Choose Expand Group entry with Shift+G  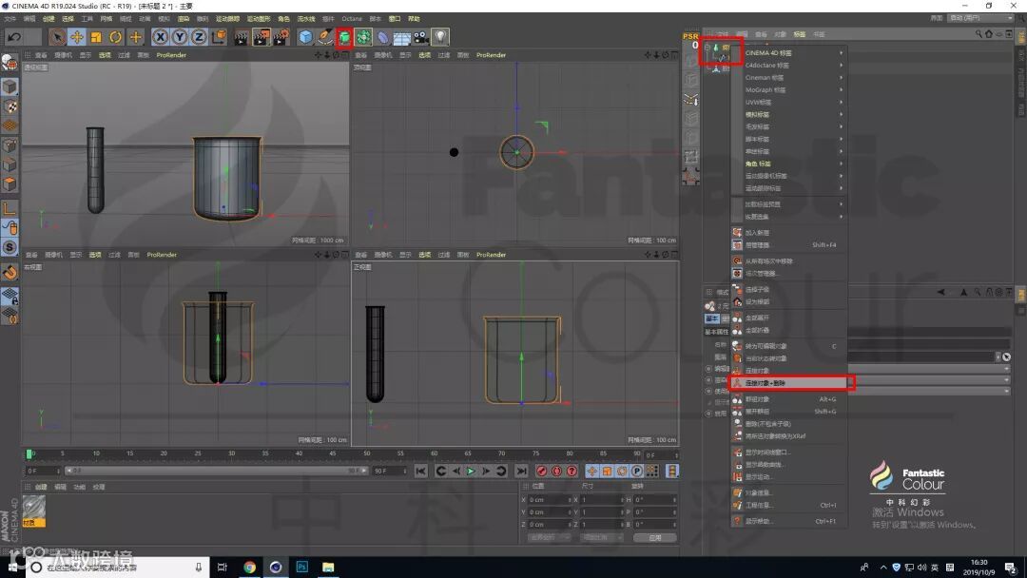pos(788,412)
